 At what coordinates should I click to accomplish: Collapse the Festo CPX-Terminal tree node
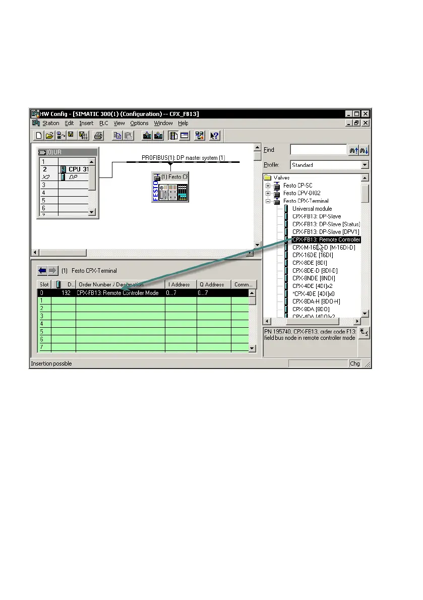click(x=268, y=201)
